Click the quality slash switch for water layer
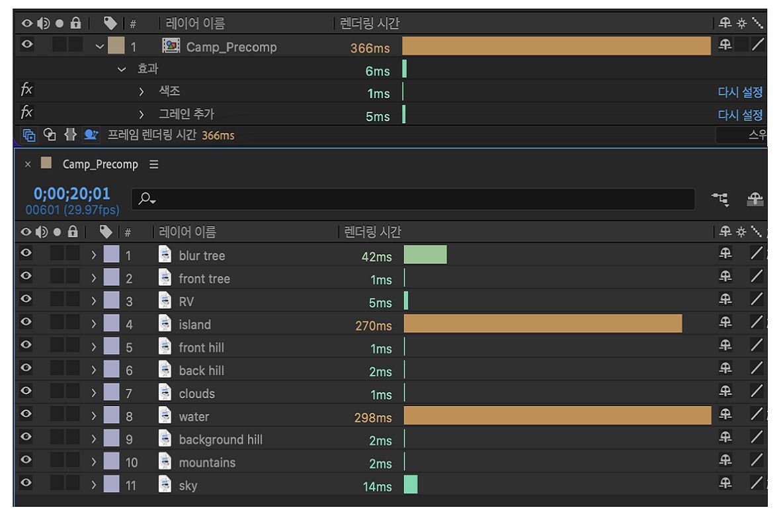Viewport: 779px width, 520px height. pyautogui.click(x=757, y=416)
